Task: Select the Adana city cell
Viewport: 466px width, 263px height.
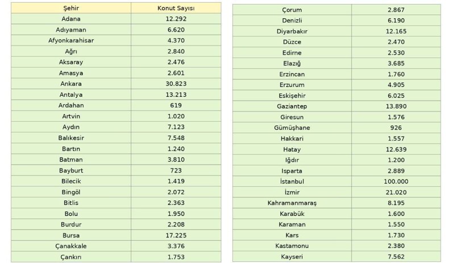Action: 71,19
